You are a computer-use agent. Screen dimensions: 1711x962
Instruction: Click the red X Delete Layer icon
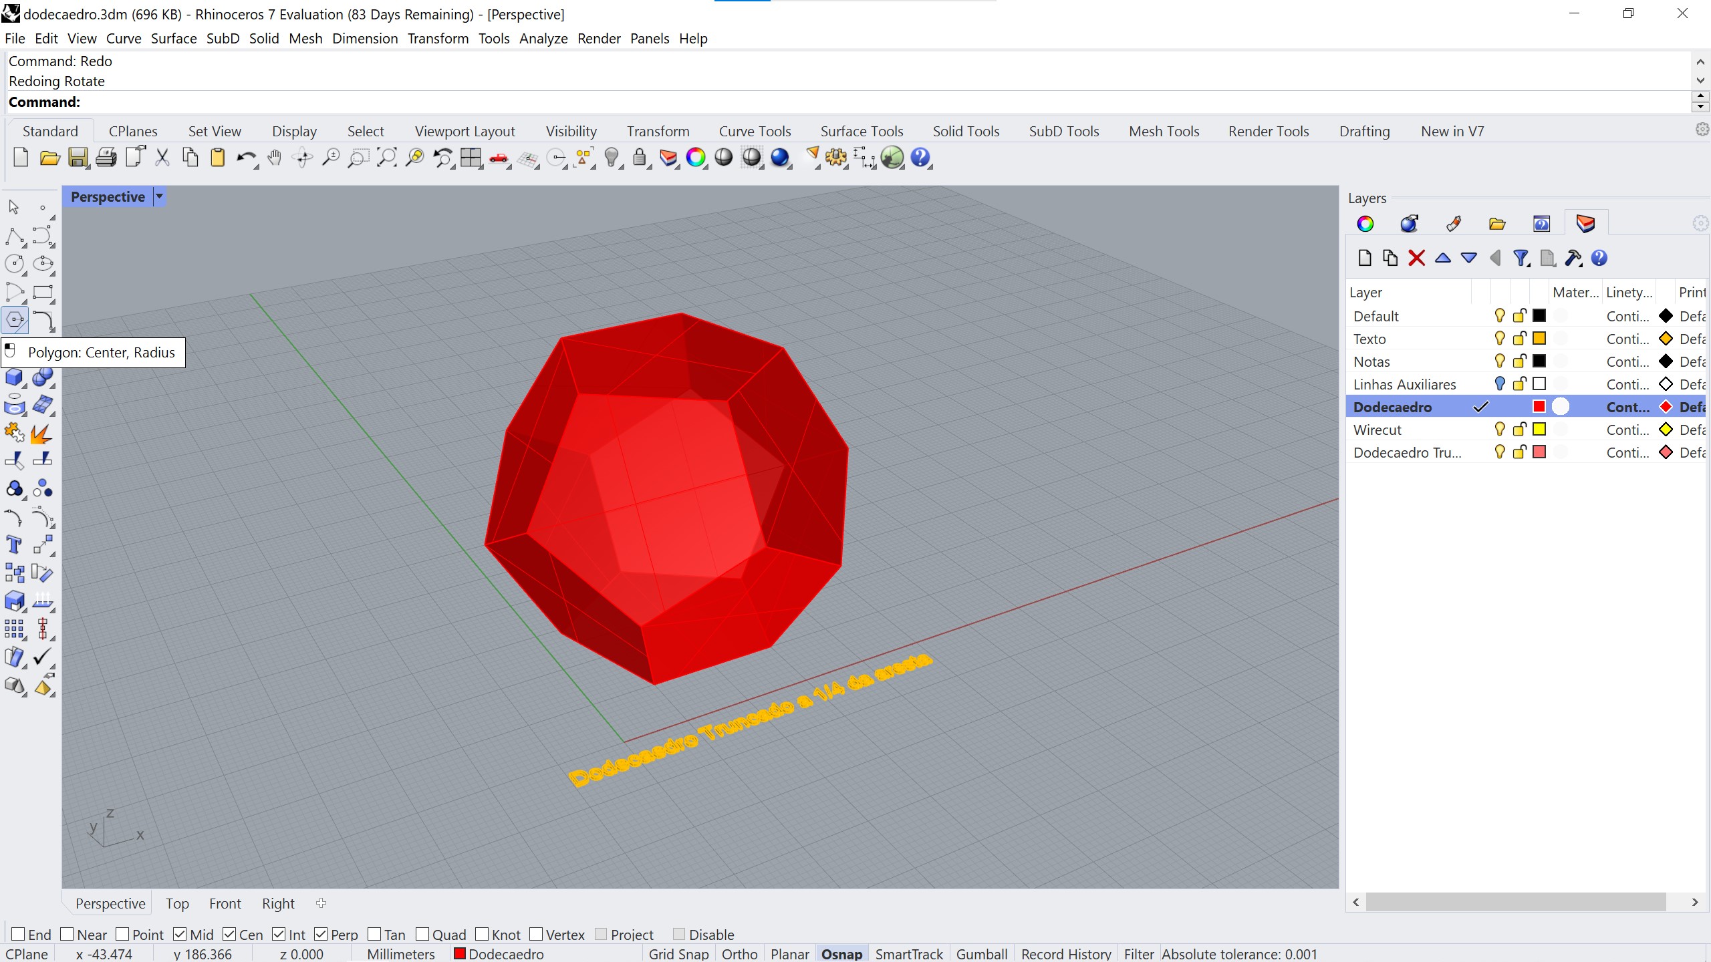pyautogui.click(x=1416, y=258)
